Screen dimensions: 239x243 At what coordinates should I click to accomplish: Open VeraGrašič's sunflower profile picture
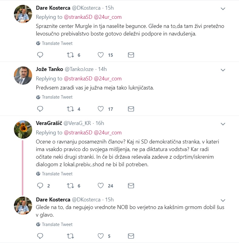point(23,129)
